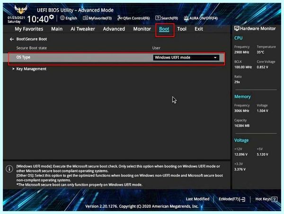284x214 pixels.
Task: Click Core Voltage value 0.852 V
Action: [x=262, y=67]
